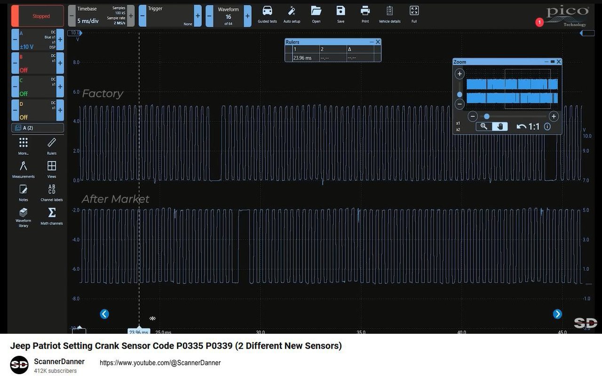
Task: Open Channel B Off settings
Action: point(38,63)
